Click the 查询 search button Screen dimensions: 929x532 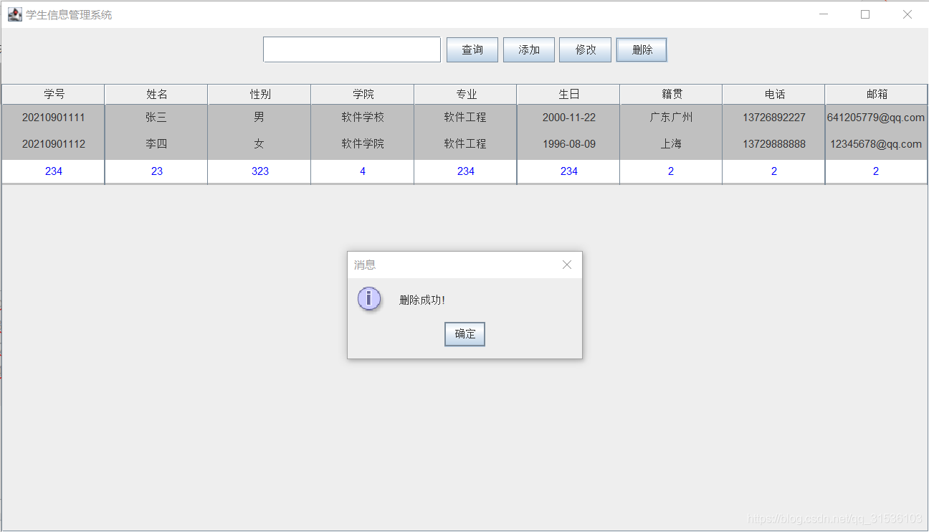click(472, 49)
